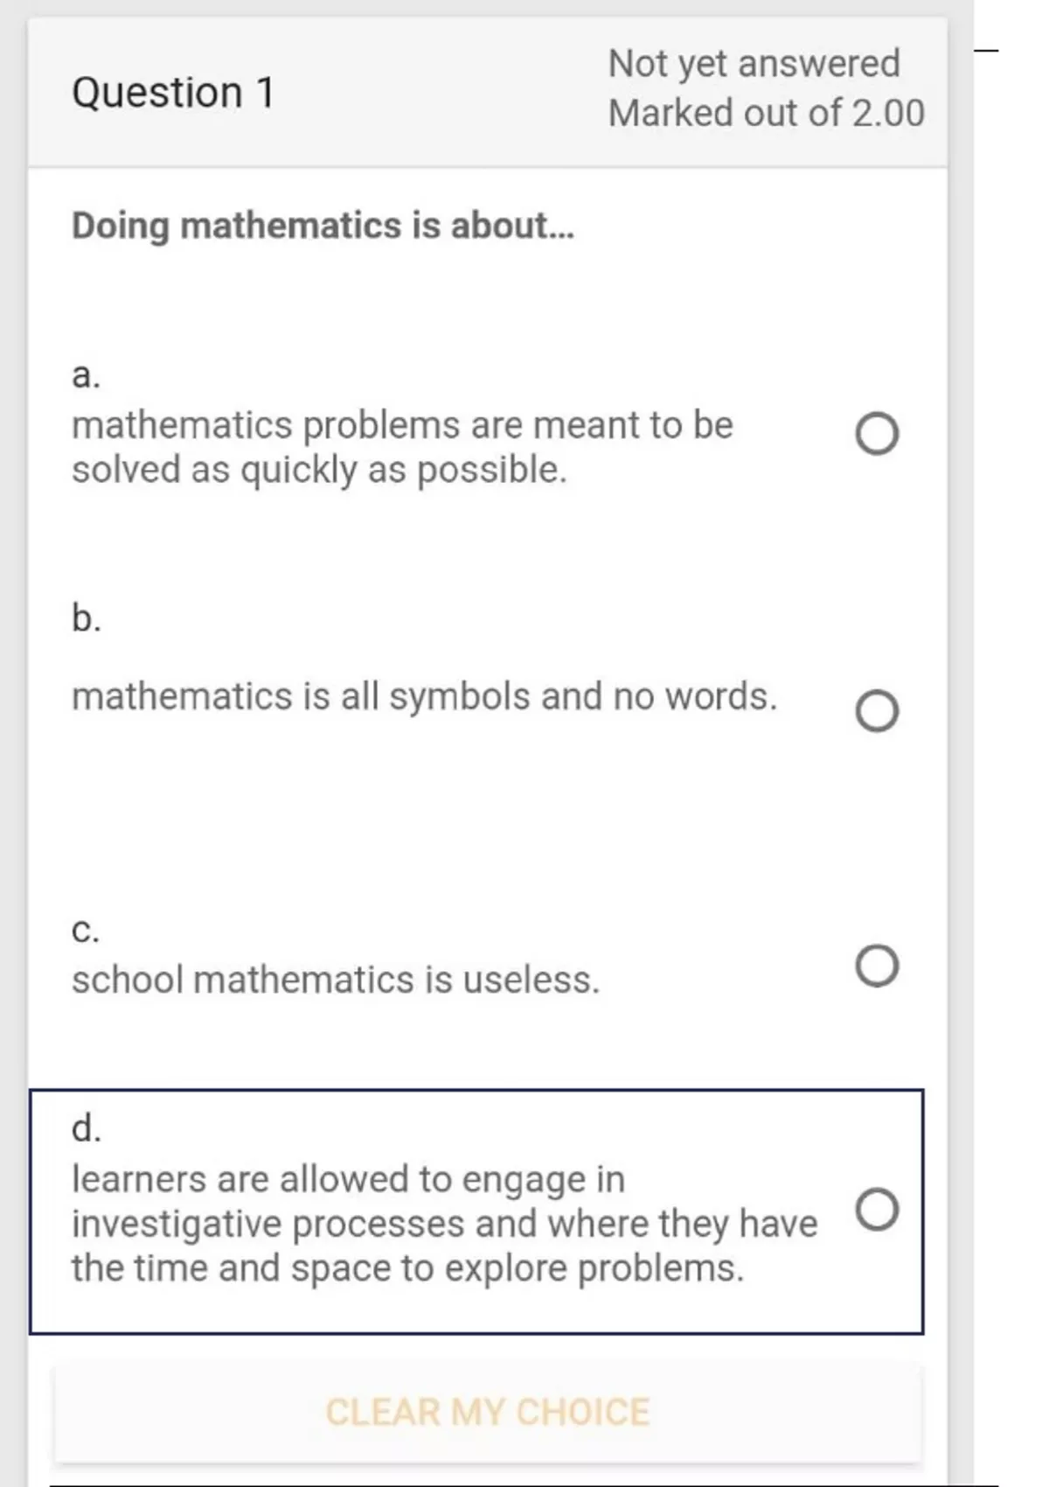Click answer 'mathematics is all symbols and no words'
This screenshot has height=1487, width=1049.
click(x=424, y=697)
